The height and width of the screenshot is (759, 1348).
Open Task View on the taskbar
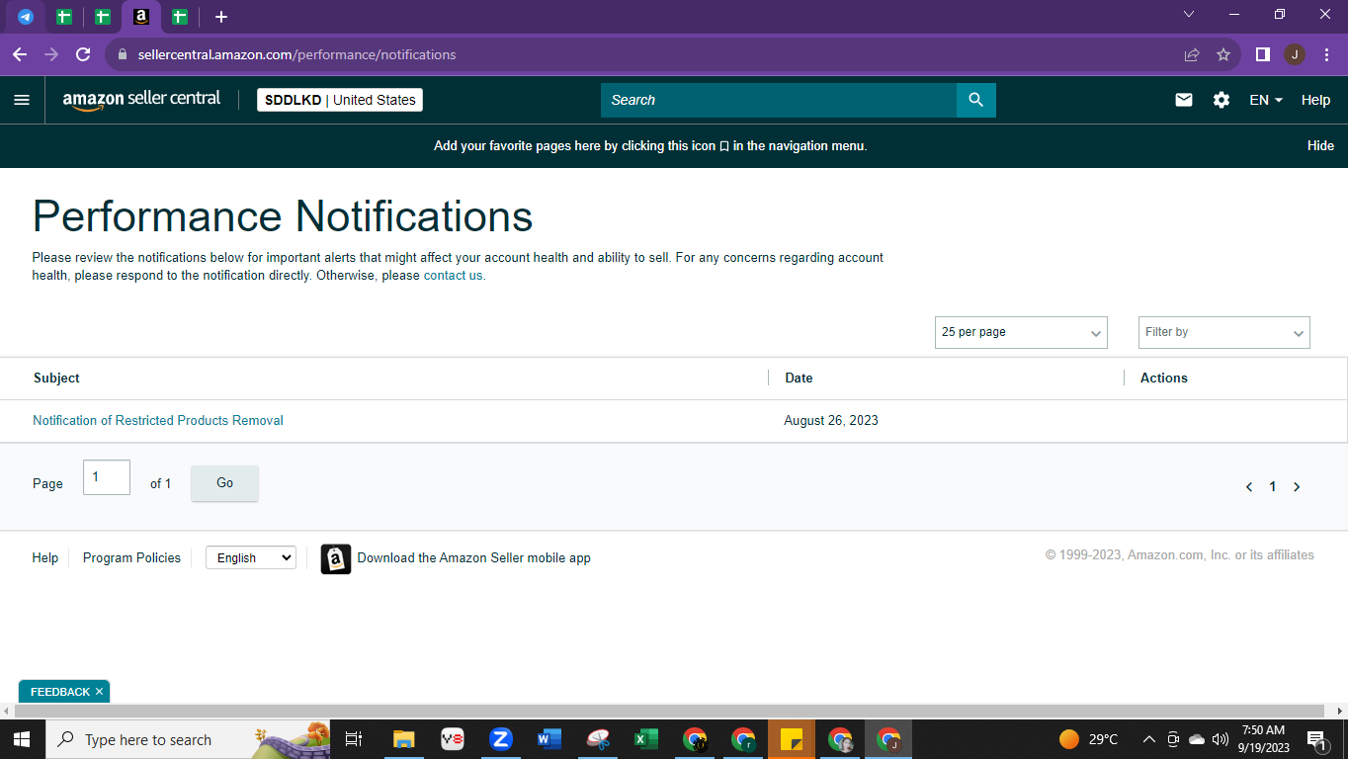pos(353,739)
